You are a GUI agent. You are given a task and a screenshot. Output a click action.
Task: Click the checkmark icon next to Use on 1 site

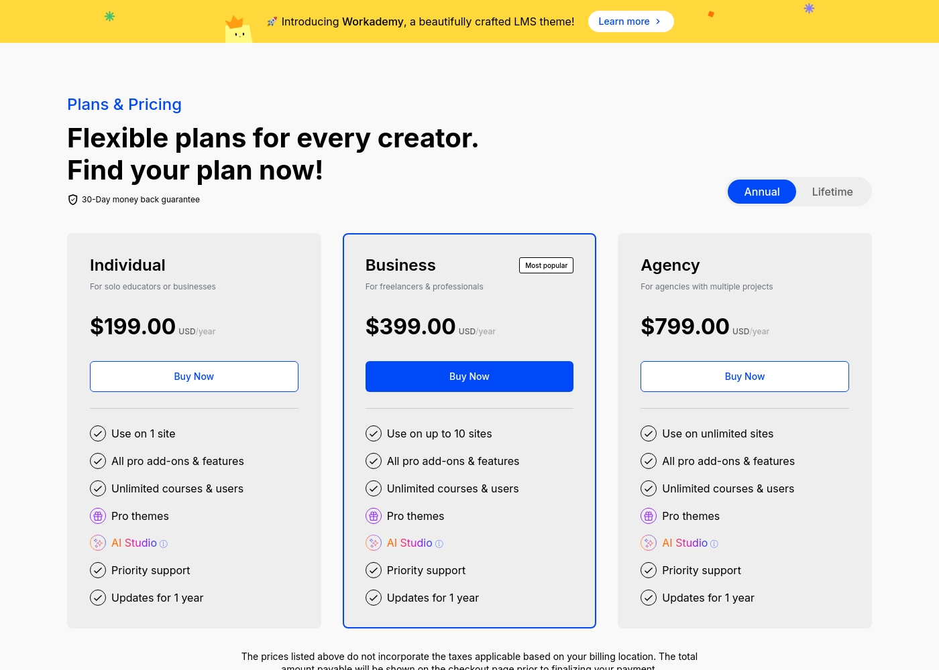[98, 433]
